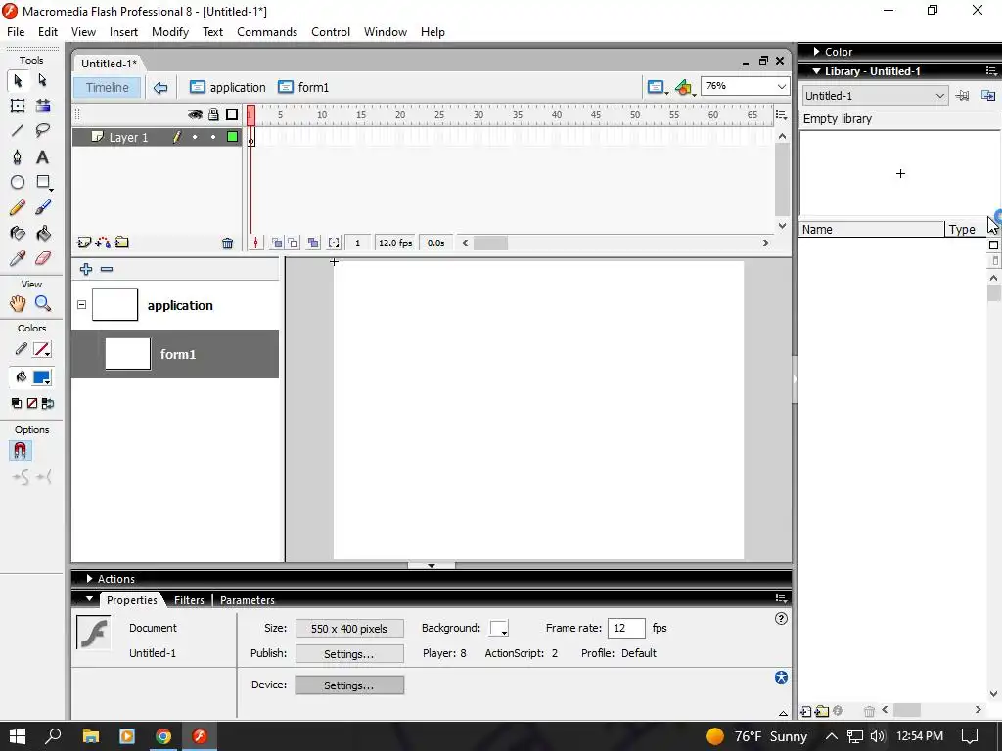Screen dimensions: 1002x751
Task: Click Insert Layer icon in timeline
Action: point(83,243)
